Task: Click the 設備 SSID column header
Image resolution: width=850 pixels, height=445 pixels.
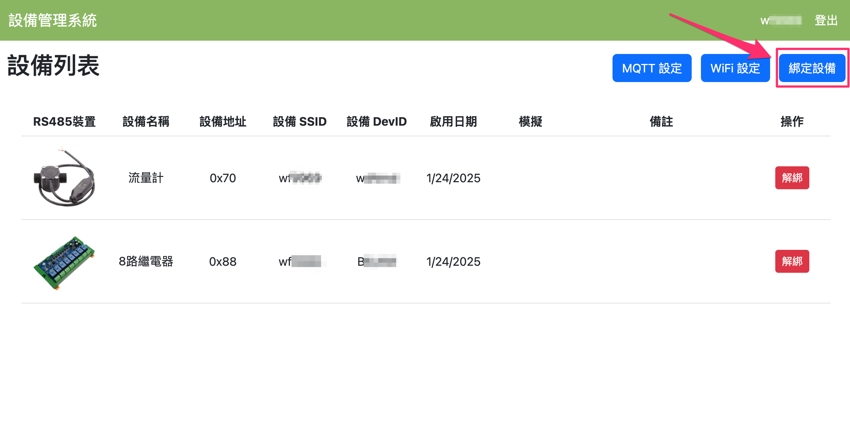Action: (300, 121)
